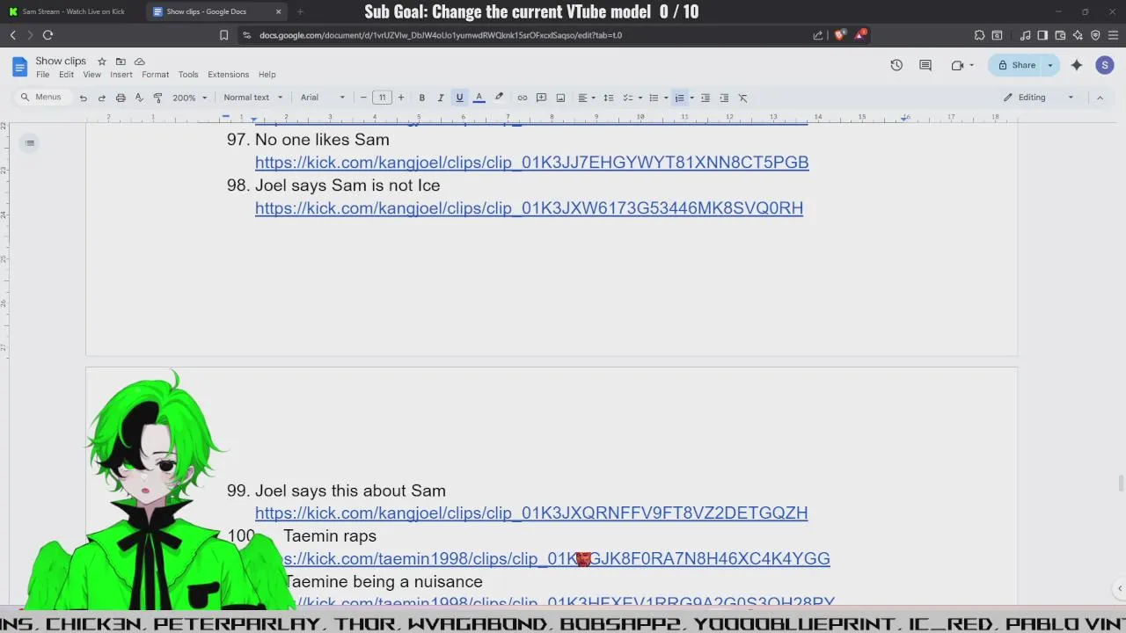The image size is (1126, 633).
Task: Decrease font size with minus button
Action: (363, 98)
